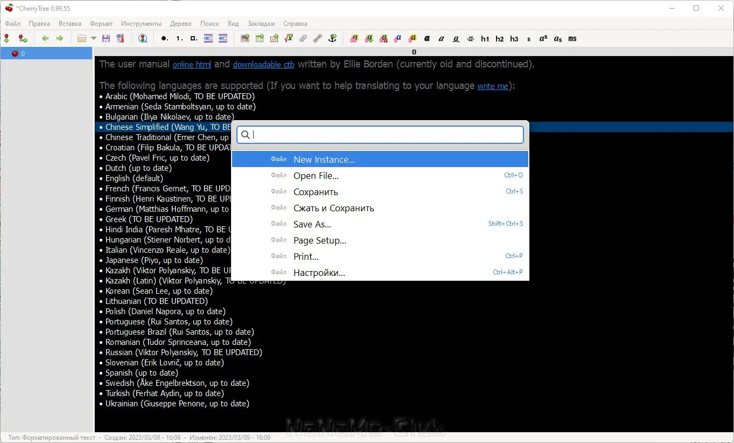Choose Open File... in command palette

click(380, 176)
